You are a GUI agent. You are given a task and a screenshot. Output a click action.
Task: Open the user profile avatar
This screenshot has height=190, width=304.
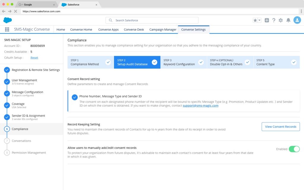click(297, 20)
